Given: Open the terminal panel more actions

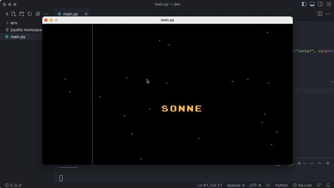Looking at the screenshot, I should tap(312, 163).
